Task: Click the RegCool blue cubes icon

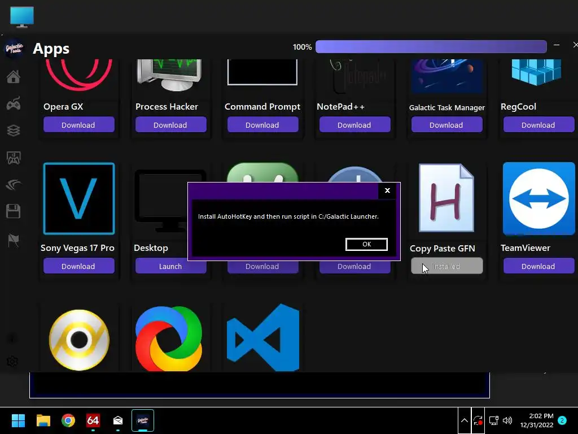Action: click(x=536, y=72)
